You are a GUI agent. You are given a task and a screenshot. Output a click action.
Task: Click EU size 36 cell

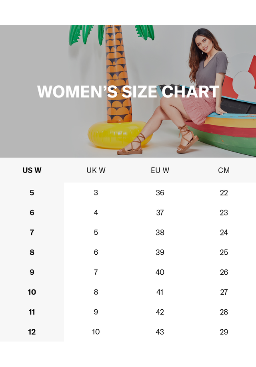pos(160,193)
